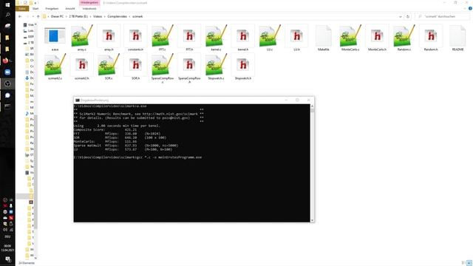The width and height of the screenshot is (473, 266).
Task: Click the taskbar clock and date
Action: tap(7, 248)
